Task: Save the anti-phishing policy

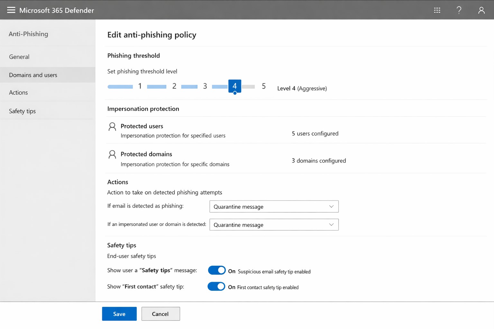Action: point(119,314)
